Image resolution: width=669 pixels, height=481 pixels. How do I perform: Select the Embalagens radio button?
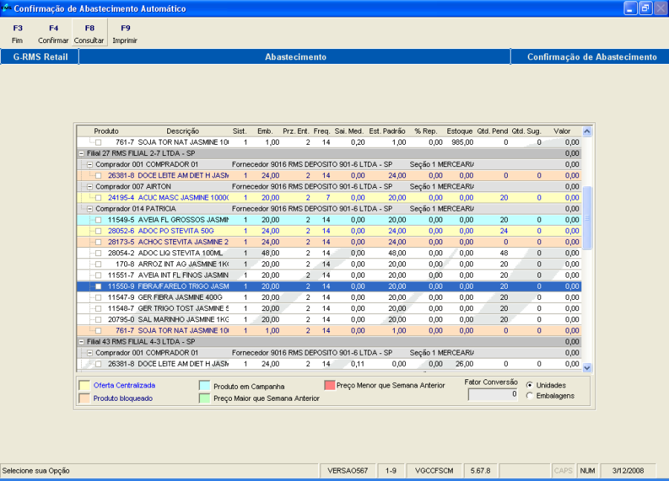[529, 396]
